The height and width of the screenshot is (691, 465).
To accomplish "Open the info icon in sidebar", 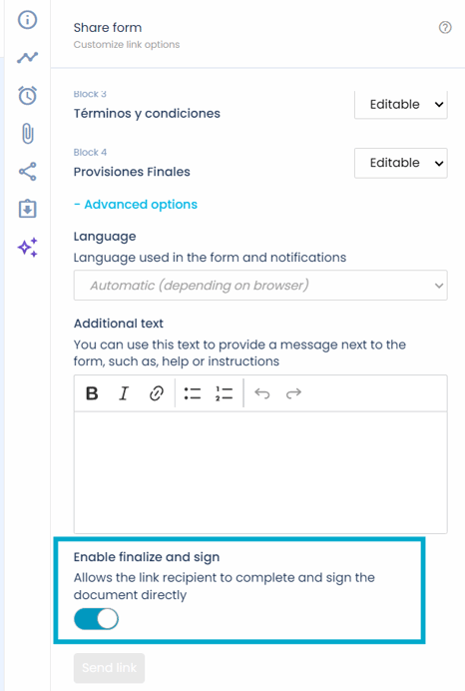I will [27, 20].
